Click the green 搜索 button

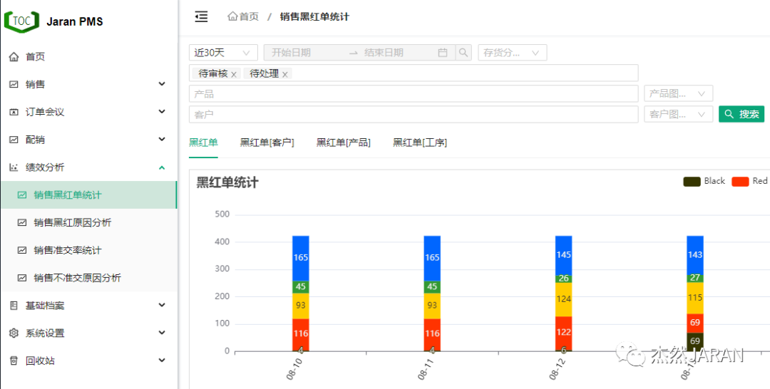[741, 114]
